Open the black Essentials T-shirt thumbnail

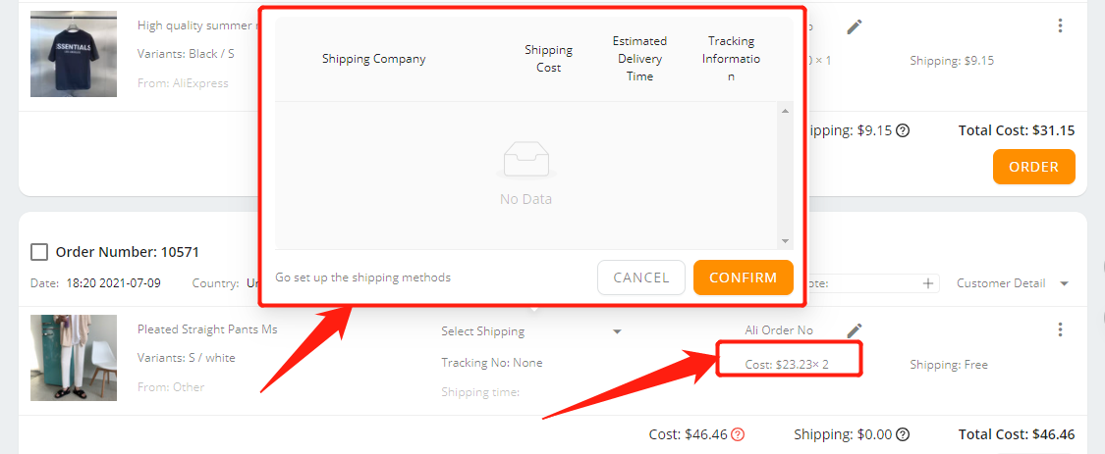74,54
